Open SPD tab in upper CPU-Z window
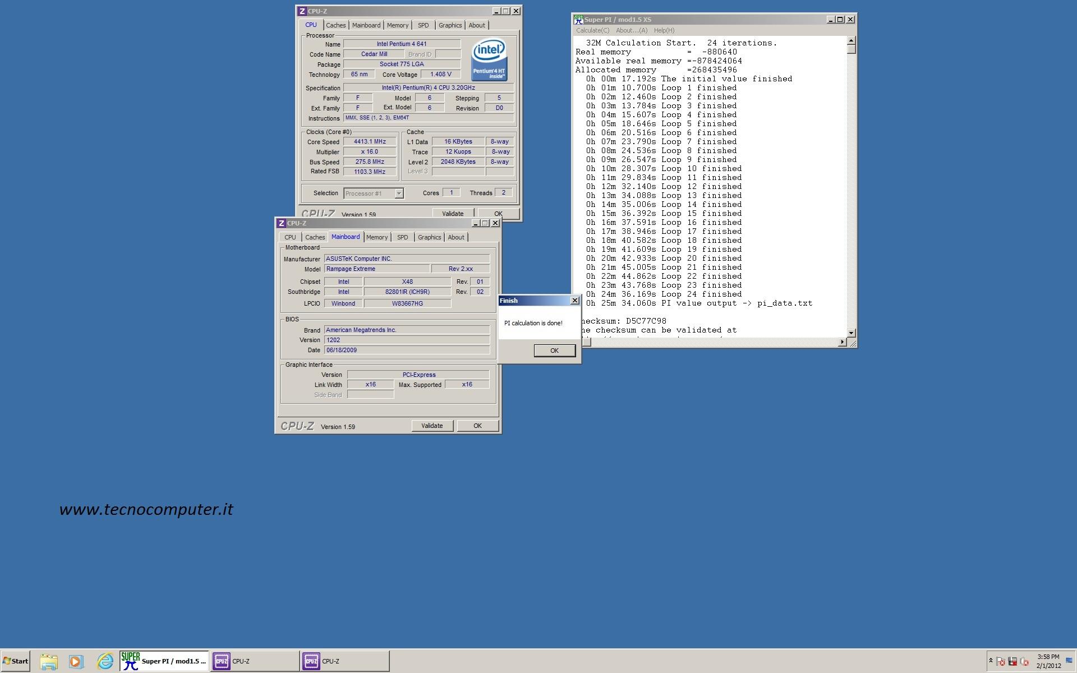This screenshot has width=1077, height=673. (x=424, y=25)
